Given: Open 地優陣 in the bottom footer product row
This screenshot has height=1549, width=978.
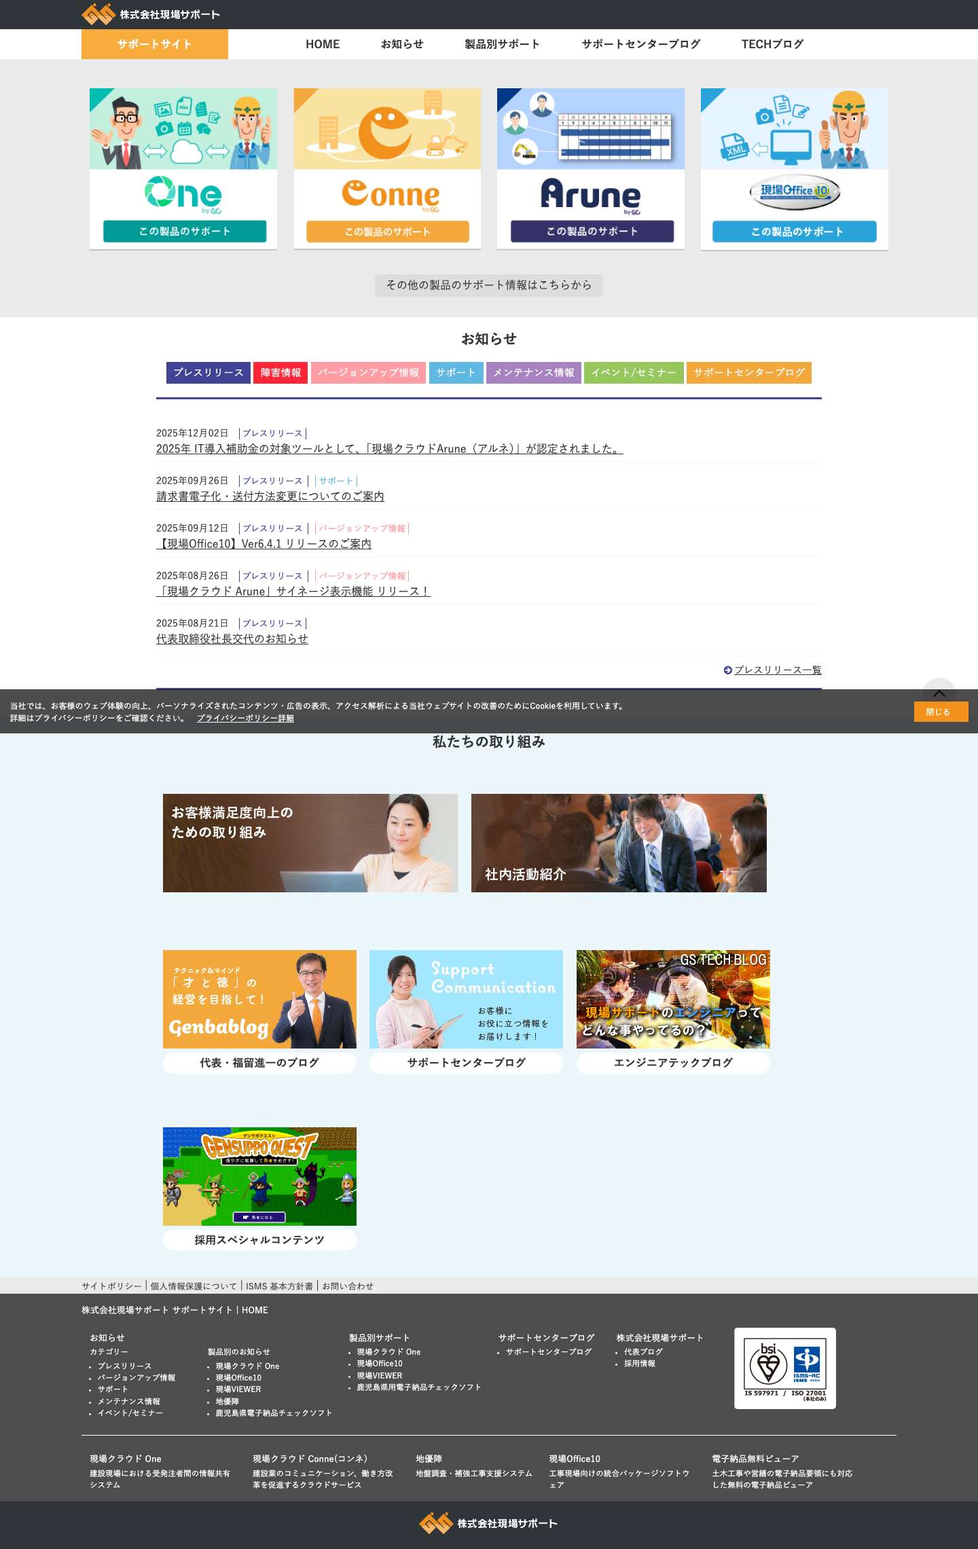Looking at the screenshot, I should pos(429,1459).
